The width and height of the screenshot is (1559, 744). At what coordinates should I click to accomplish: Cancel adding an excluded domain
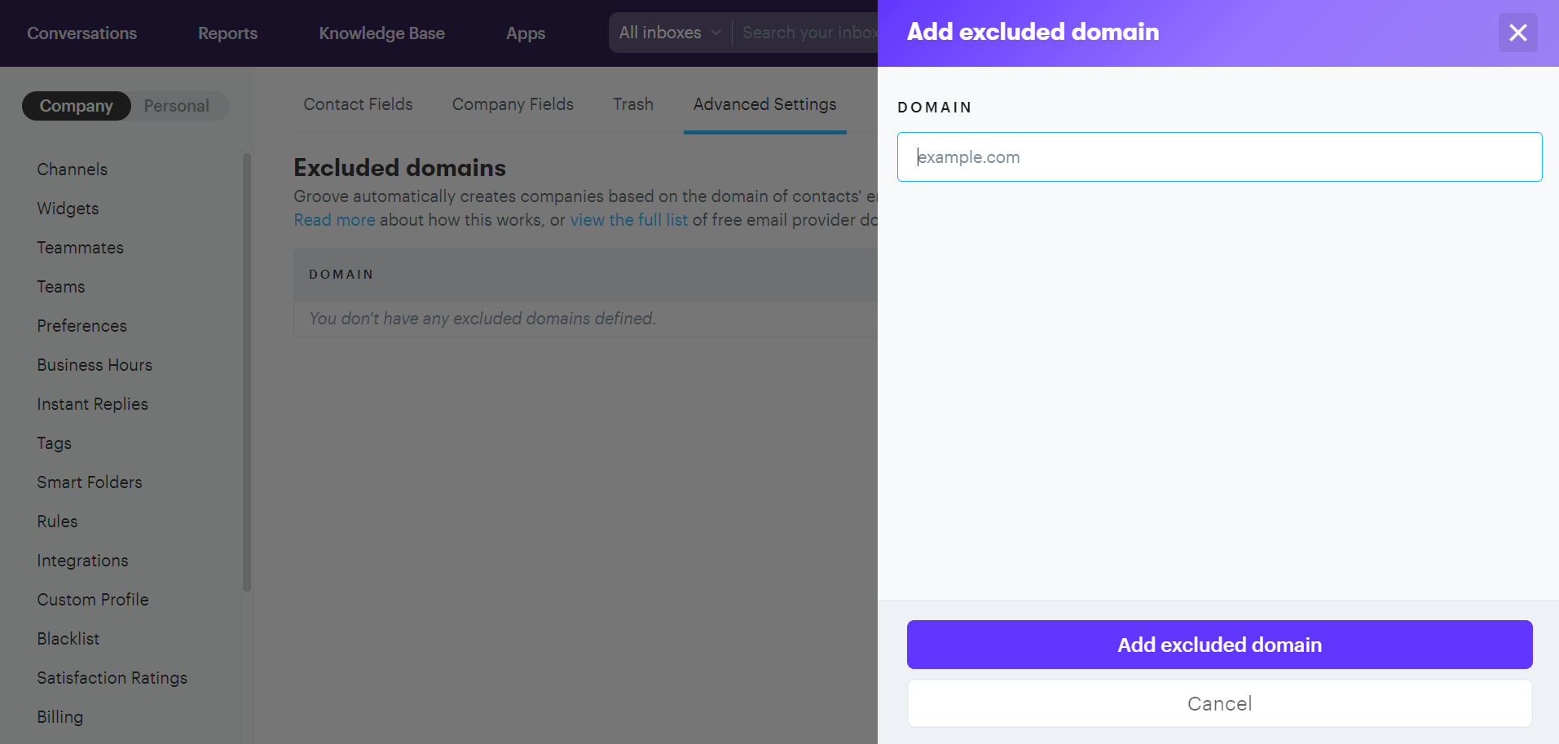coord(1219,703)
